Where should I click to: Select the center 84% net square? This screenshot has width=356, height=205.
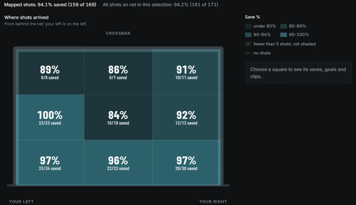pos(118,117)
